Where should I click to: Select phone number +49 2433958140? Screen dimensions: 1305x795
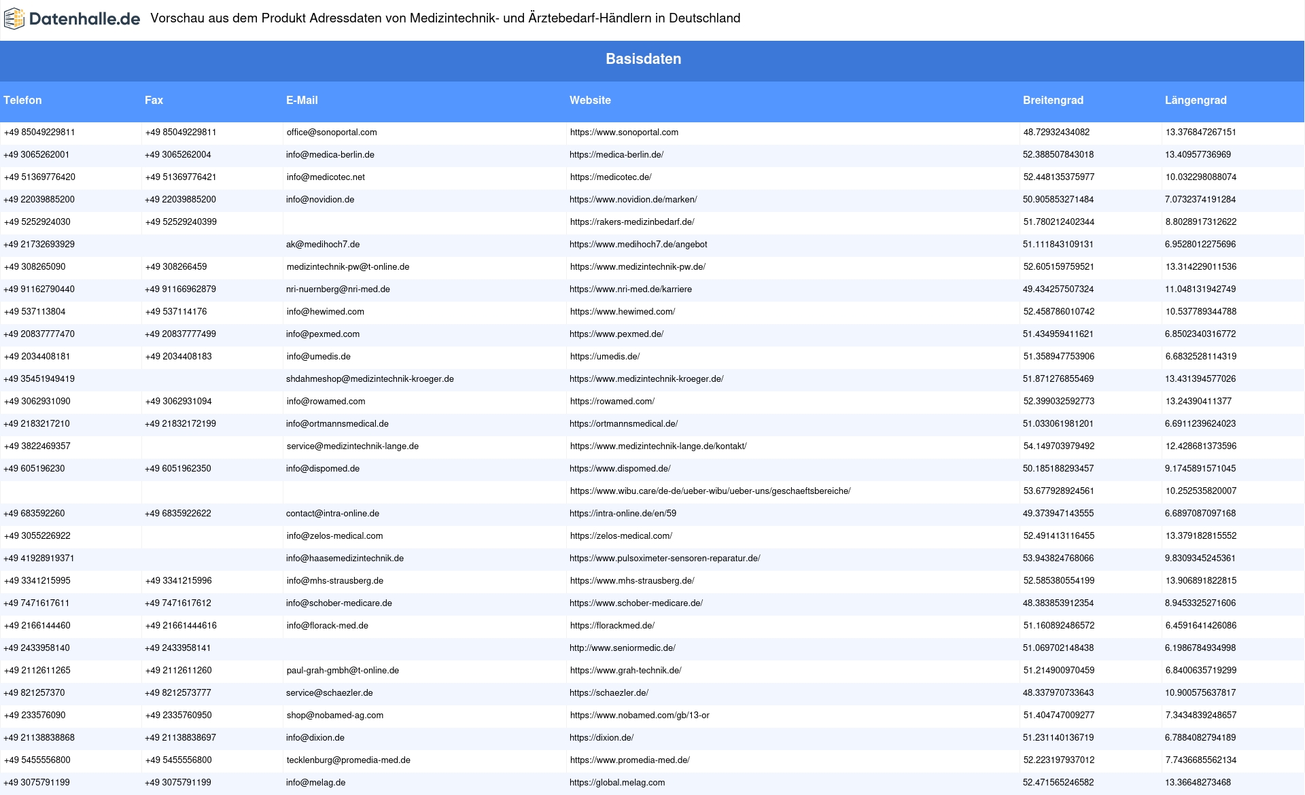click(x=36, y=648)
